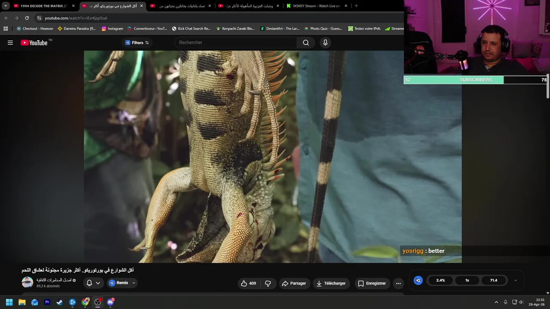
Task: Click the IQ extension round icon
Action: (x=418, y=280)
